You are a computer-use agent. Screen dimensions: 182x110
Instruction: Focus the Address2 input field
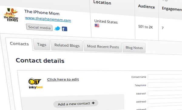(x=165, y=101)
